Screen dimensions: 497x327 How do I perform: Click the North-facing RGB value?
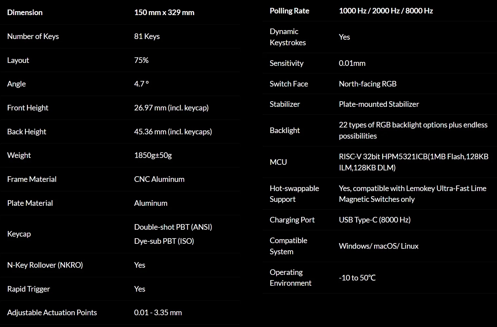click(x=368, y=84)
